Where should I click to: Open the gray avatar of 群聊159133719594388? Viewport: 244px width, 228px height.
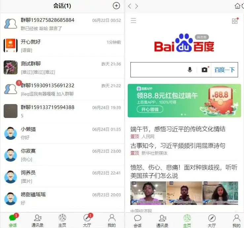[x=11, y=111]
